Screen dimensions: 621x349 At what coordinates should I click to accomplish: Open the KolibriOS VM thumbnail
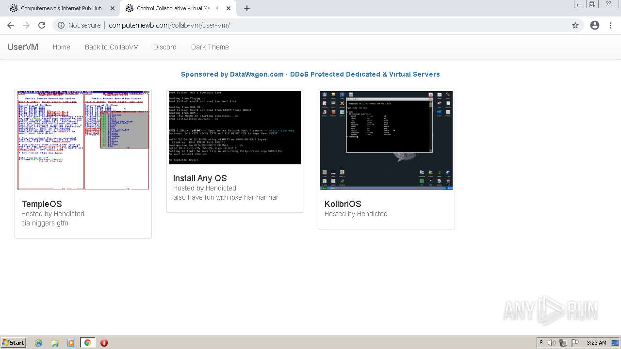click(386, 140)
